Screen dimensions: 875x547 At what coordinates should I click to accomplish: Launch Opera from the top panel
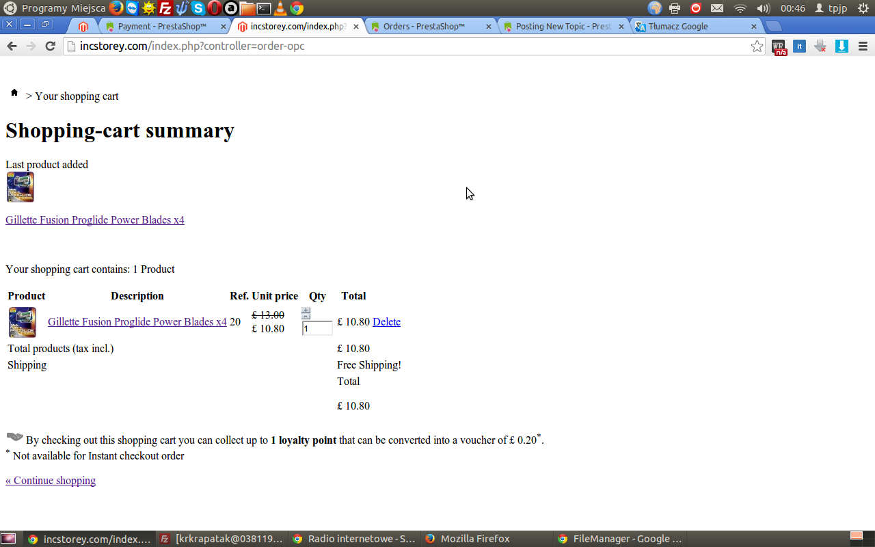(x=214, y=8)
